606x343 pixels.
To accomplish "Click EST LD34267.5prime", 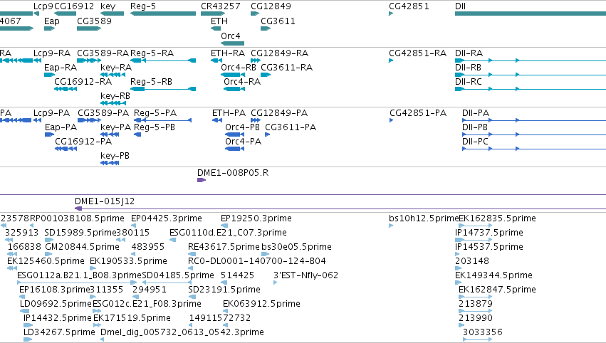I will (x=59, y=332).
